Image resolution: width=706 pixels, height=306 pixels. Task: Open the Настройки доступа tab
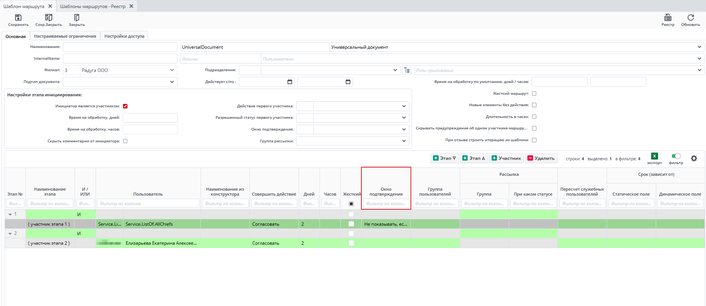tap(124, 36)
